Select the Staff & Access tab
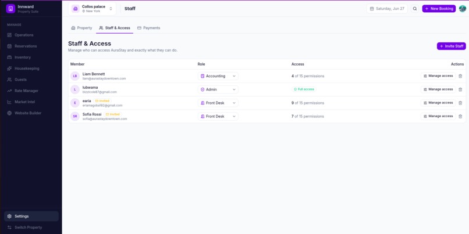This screenshot has width=469, height=234. [115, 28]
